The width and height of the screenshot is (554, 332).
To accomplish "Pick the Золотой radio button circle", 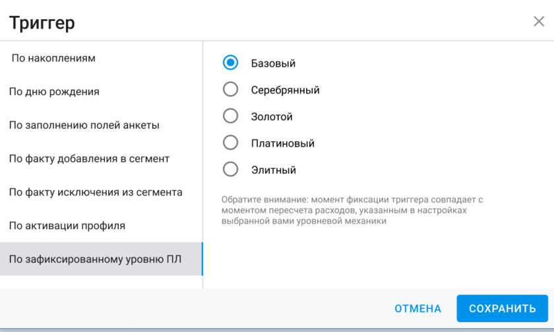I will [x=230, y=116].
